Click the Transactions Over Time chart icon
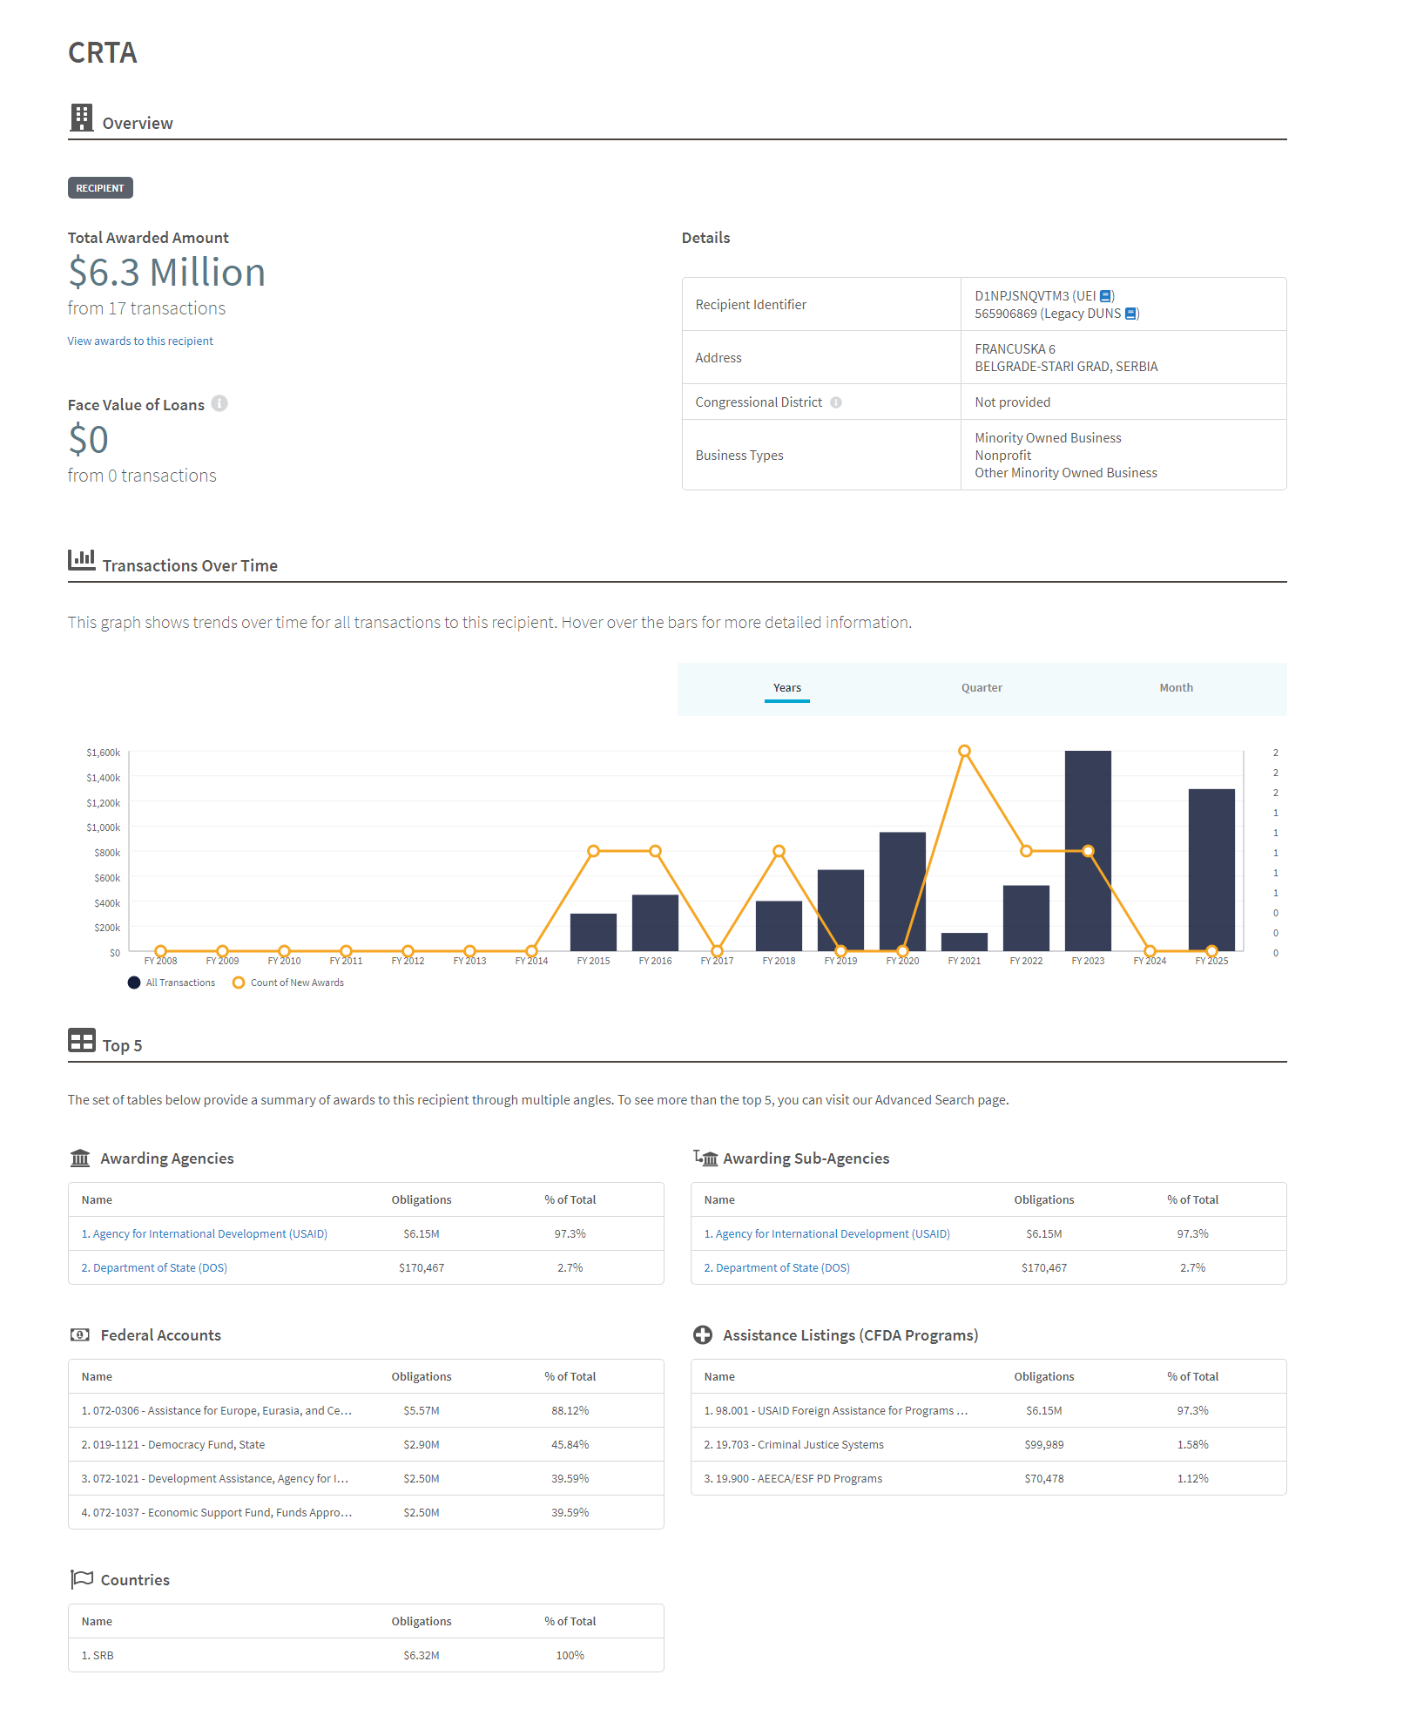The width and height of the screenshot is (1410, 1729). point(82,559)
